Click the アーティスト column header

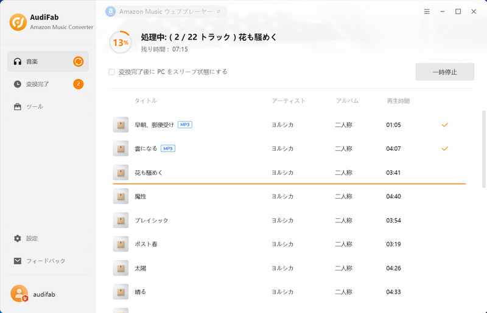tap(288, 101)
